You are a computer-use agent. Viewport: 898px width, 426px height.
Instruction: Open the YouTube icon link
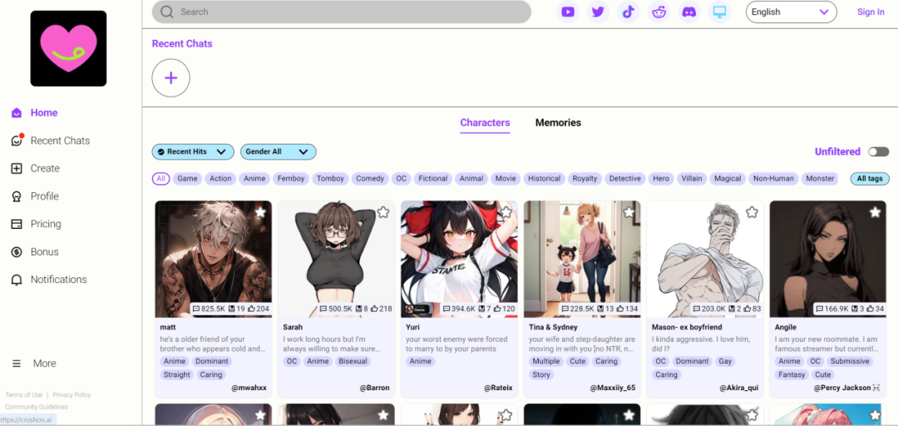point(568,12)
